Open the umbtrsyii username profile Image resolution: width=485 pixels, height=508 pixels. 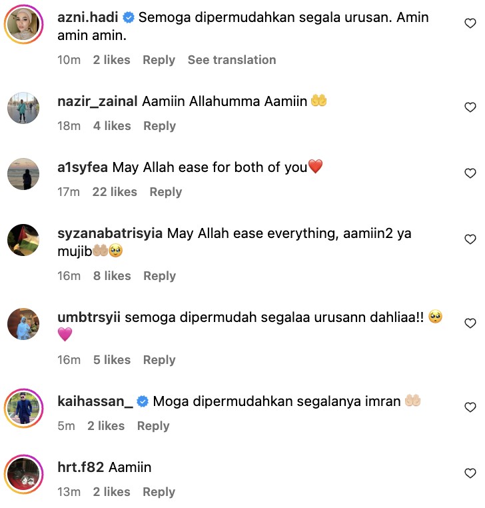coord(89,317)
